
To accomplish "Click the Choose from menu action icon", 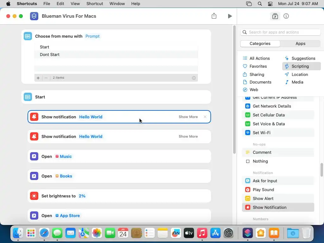I will pyautogui.click(x=28, y=36).
